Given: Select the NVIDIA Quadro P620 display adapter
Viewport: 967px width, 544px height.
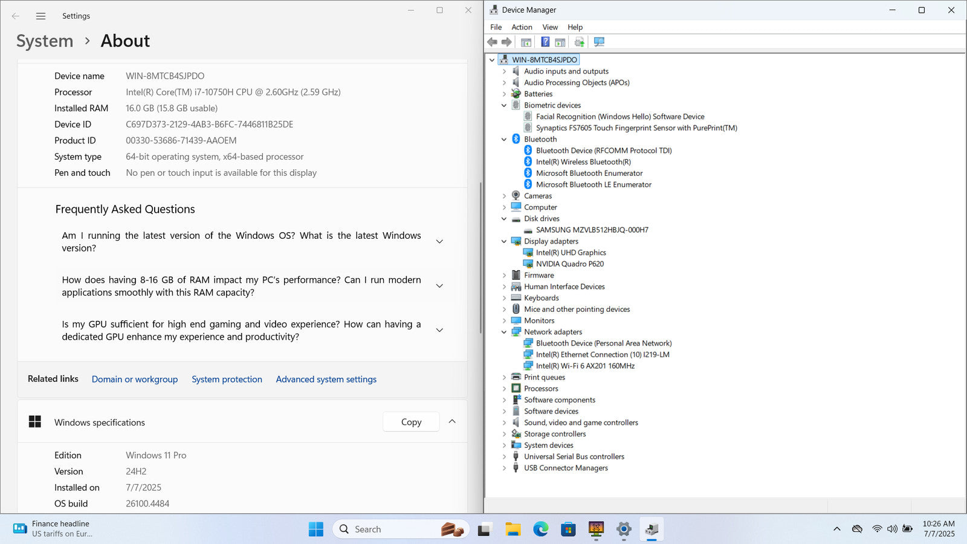Looking at the screenshot, I should [569, 264].
